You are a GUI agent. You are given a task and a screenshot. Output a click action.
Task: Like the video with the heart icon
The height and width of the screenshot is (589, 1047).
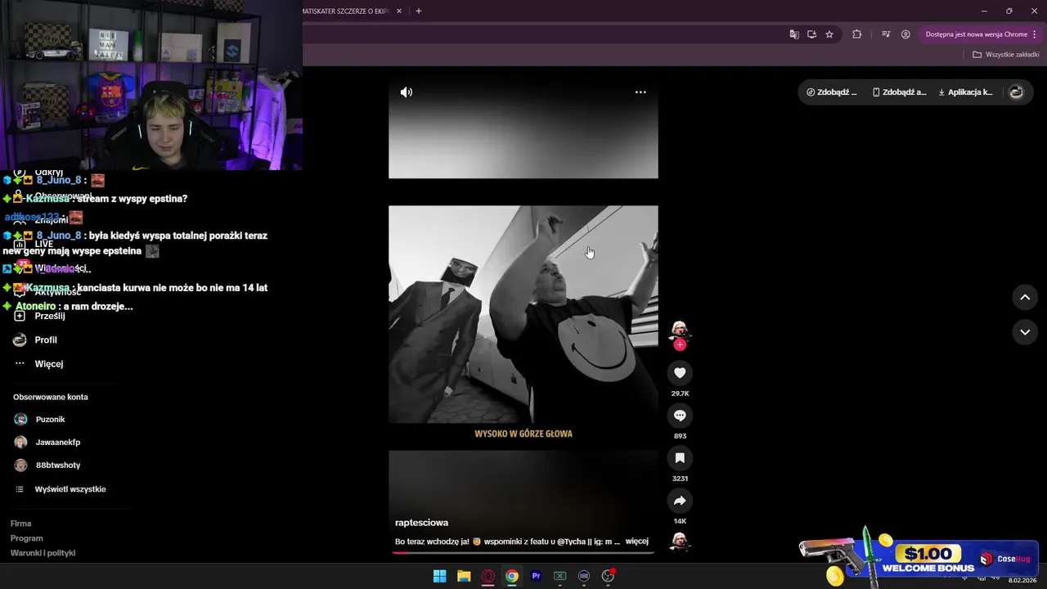pyautogui.click(x=680, y=373)
